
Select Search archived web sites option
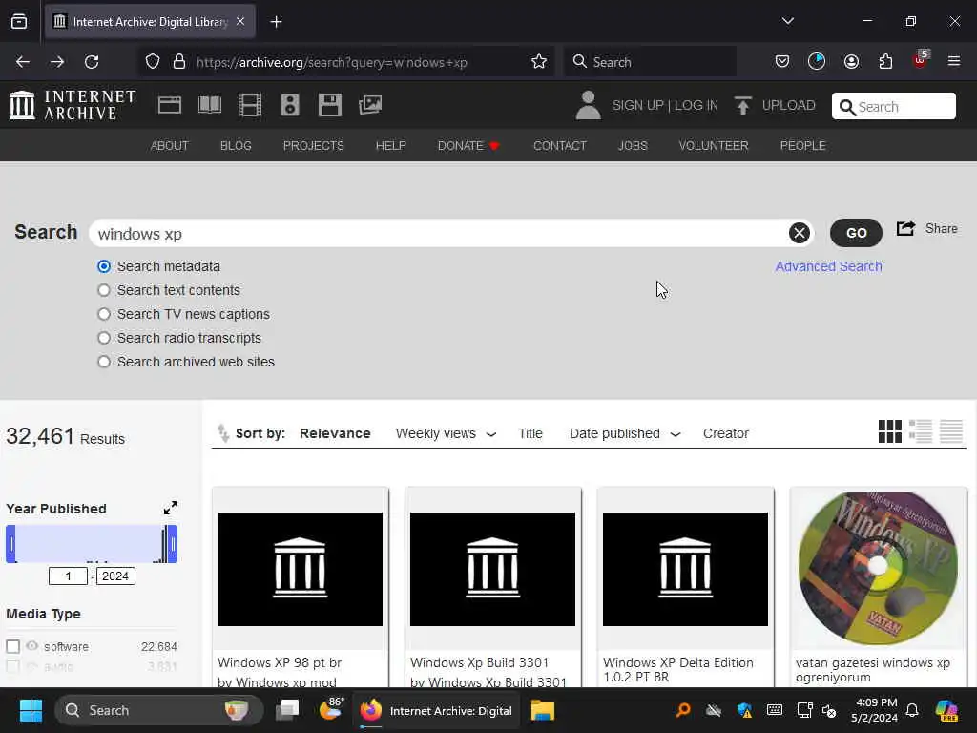pos(104,362)
